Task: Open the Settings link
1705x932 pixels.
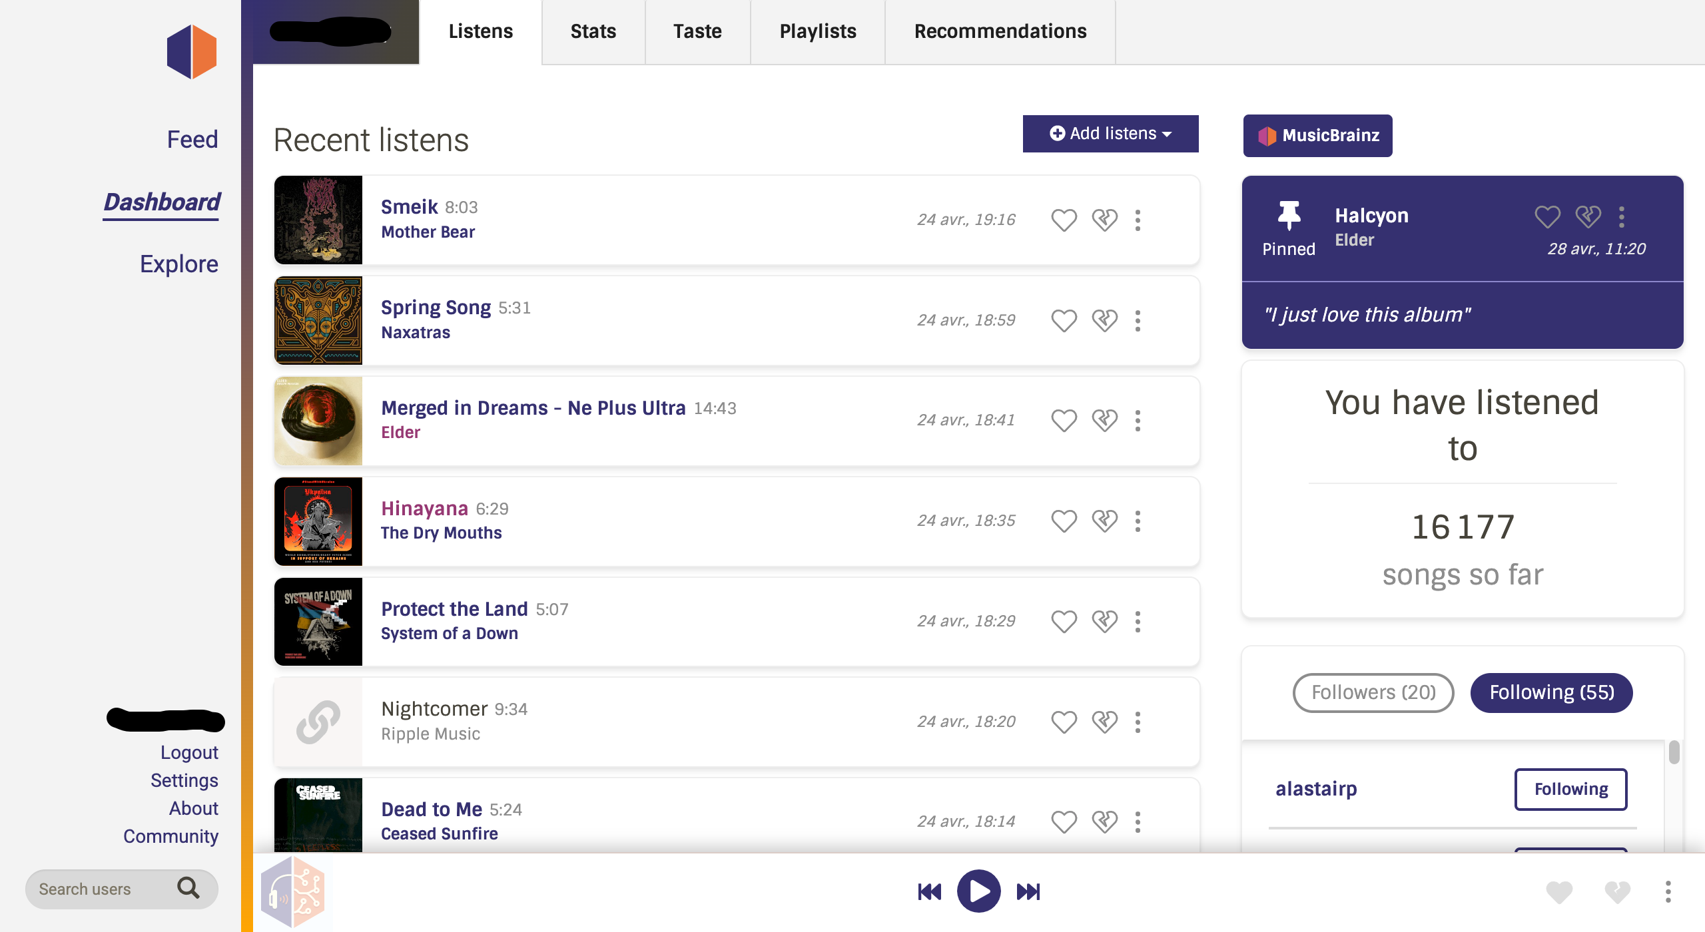Action: pos(184,780)
